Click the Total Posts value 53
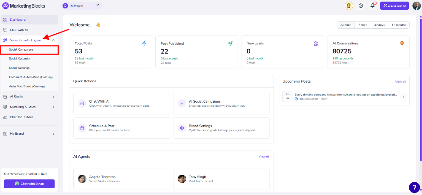Viewport: 422px width, 195px height. (x=78, y=51)
